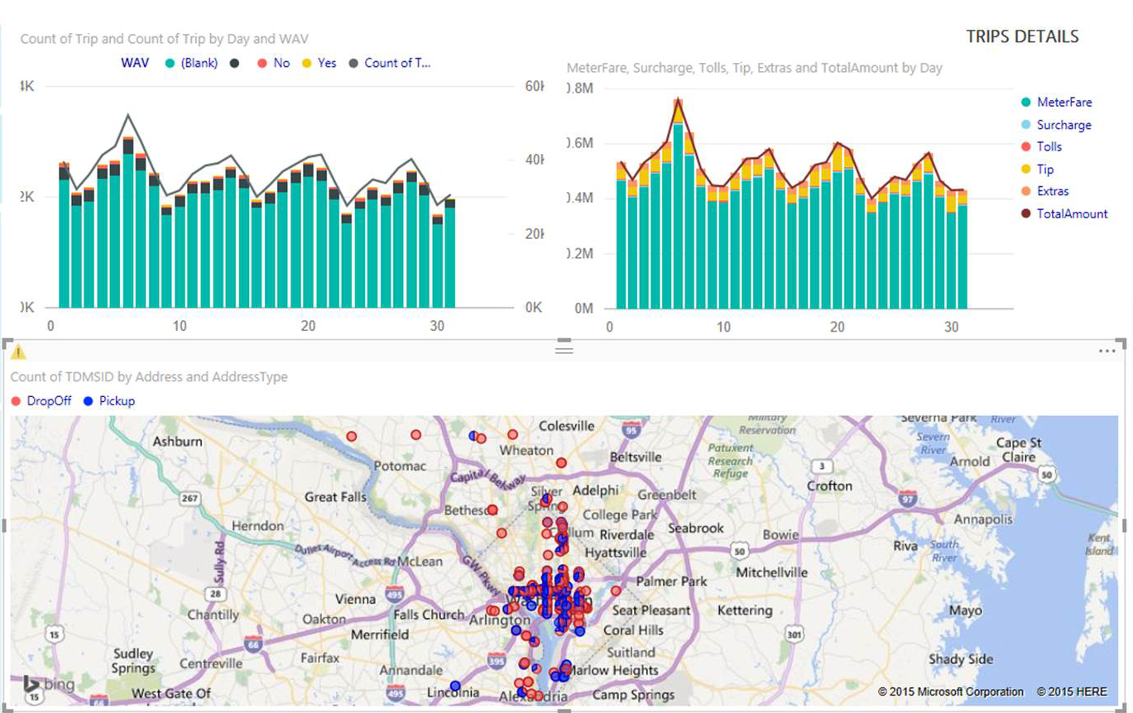The height and width of the screenshot is (713, 1133).
Task: Click the Fairfax label on the map
Action: [319, 658]
